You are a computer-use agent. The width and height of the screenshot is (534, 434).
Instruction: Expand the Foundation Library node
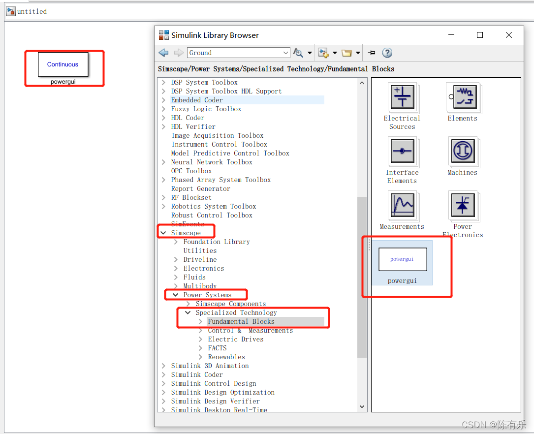176,242
